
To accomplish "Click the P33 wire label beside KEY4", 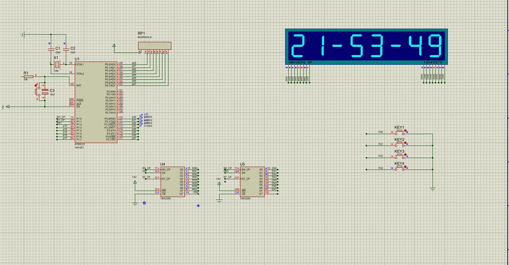I will tap(381, 168).
